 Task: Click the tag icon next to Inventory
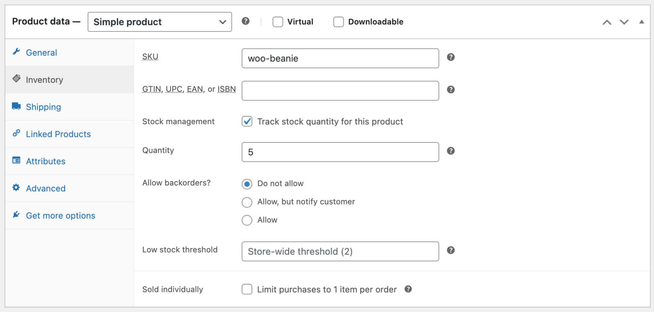click(x=16, y=79)
